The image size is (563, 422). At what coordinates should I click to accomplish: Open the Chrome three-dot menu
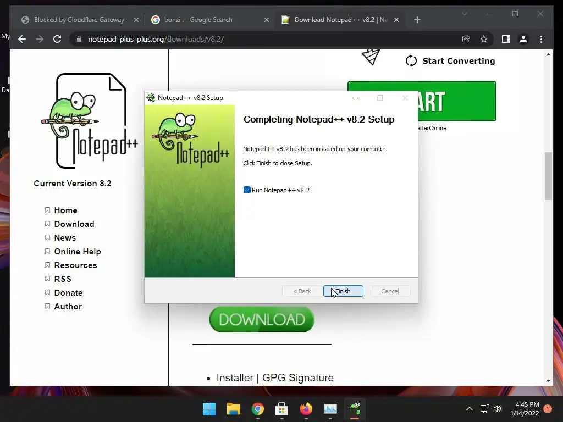(542, 39)
